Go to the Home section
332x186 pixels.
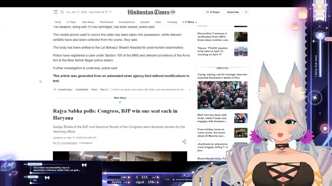pos(58,22)
